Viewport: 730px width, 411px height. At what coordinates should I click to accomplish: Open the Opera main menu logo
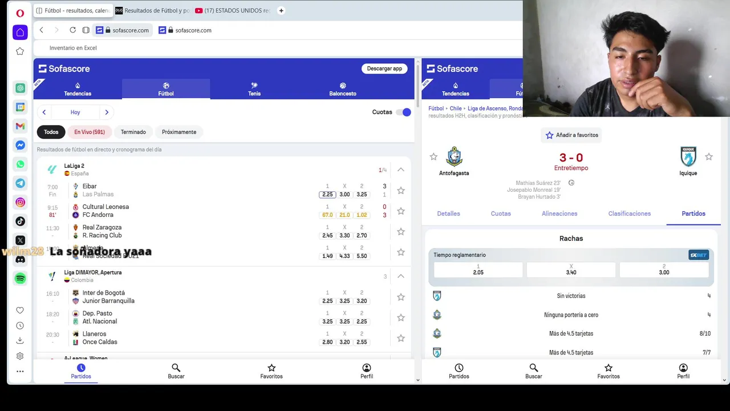click(20, 13)
